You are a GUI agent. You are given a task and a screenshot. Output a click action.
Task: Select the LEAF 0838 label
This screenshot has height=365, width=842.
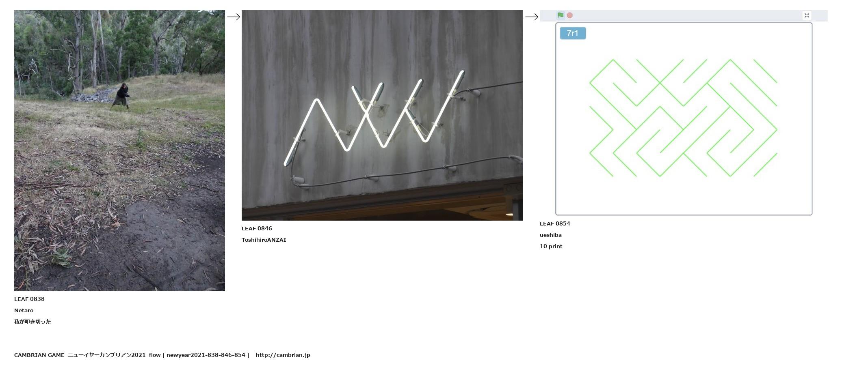(x=29, y=299)
